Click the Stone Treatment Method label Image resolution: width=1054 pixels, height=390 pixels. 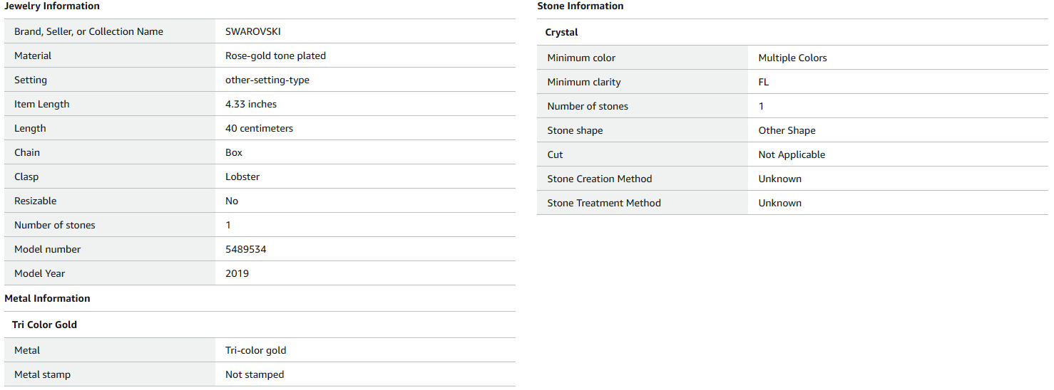603,203
